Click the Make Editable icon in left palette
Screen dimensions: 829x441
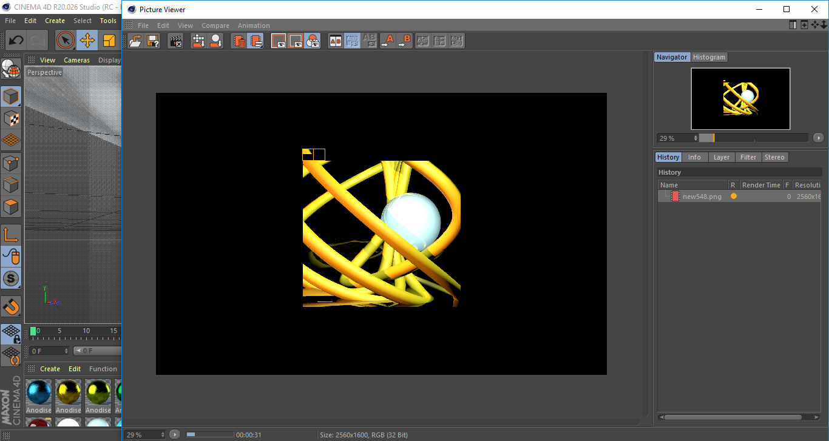11,69
